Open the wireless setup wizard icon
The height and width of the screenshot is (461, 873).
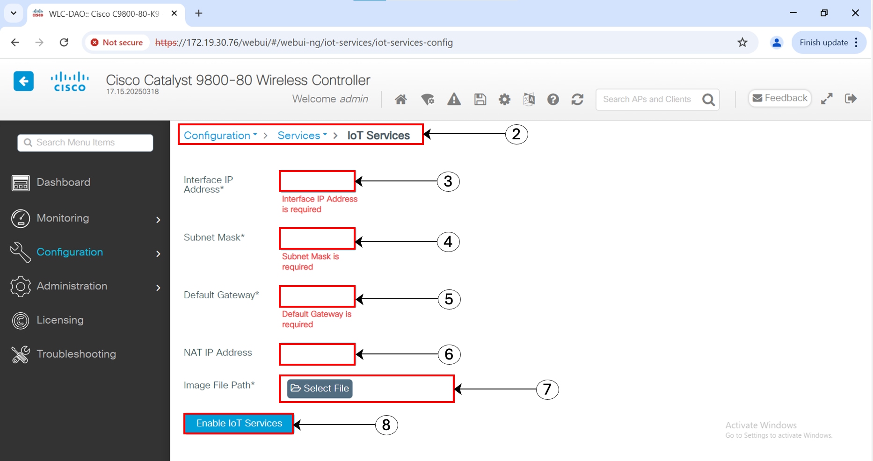[x=427, y=99]
